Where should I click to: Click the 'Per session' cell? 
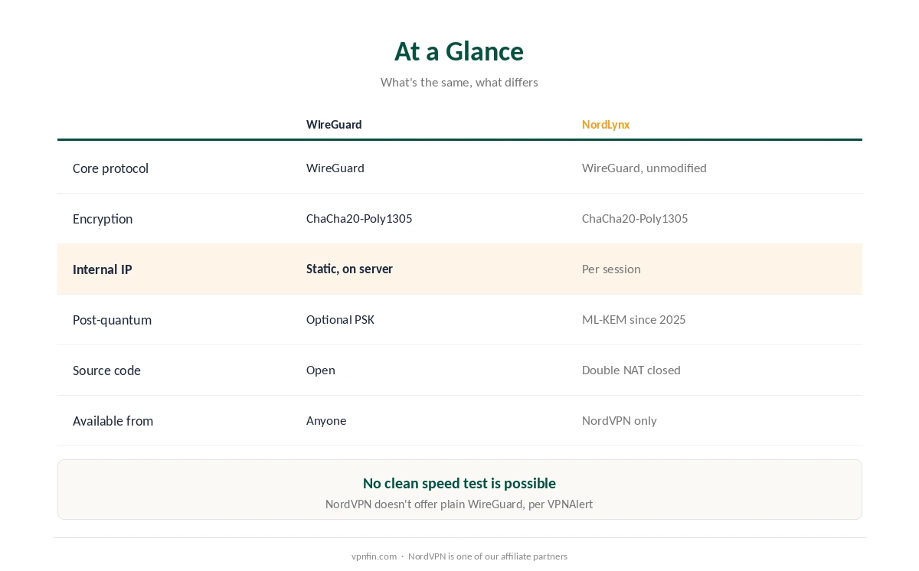click(611, 269)
